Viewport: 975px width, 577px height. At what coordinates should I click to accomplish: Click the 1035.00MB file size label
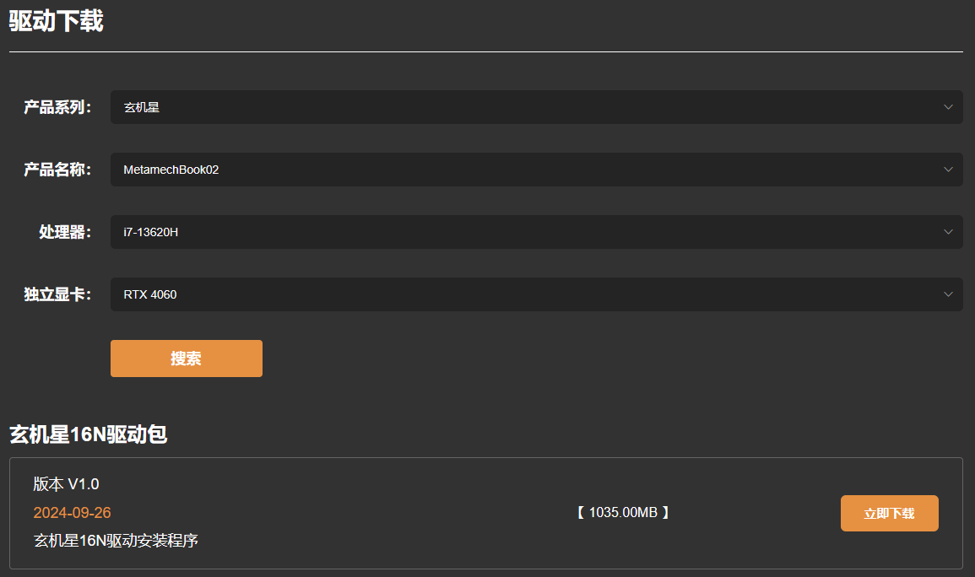pyautogui.click(x=623, y=512)
